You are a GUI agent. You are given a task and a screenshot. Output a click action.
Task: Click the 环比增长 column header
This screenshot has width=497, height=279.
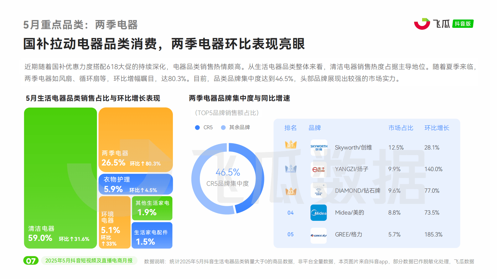(437, 128)
